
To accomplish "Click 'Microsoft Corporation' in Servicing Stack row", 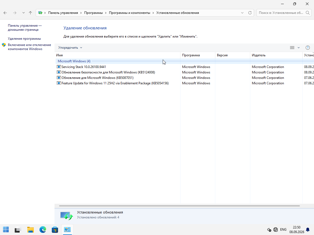I will [x=268, y=67].
